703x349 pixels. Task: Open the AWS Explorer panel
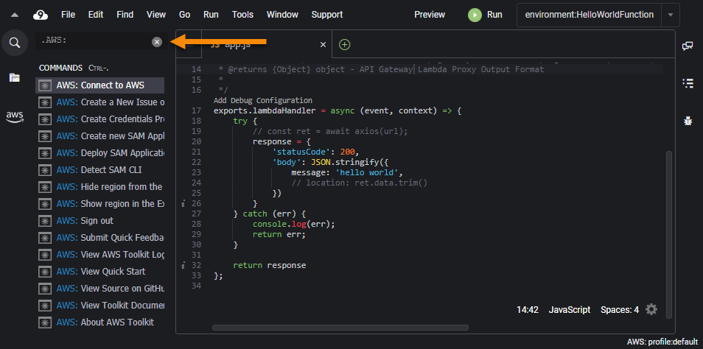click(x=15, y=117)
